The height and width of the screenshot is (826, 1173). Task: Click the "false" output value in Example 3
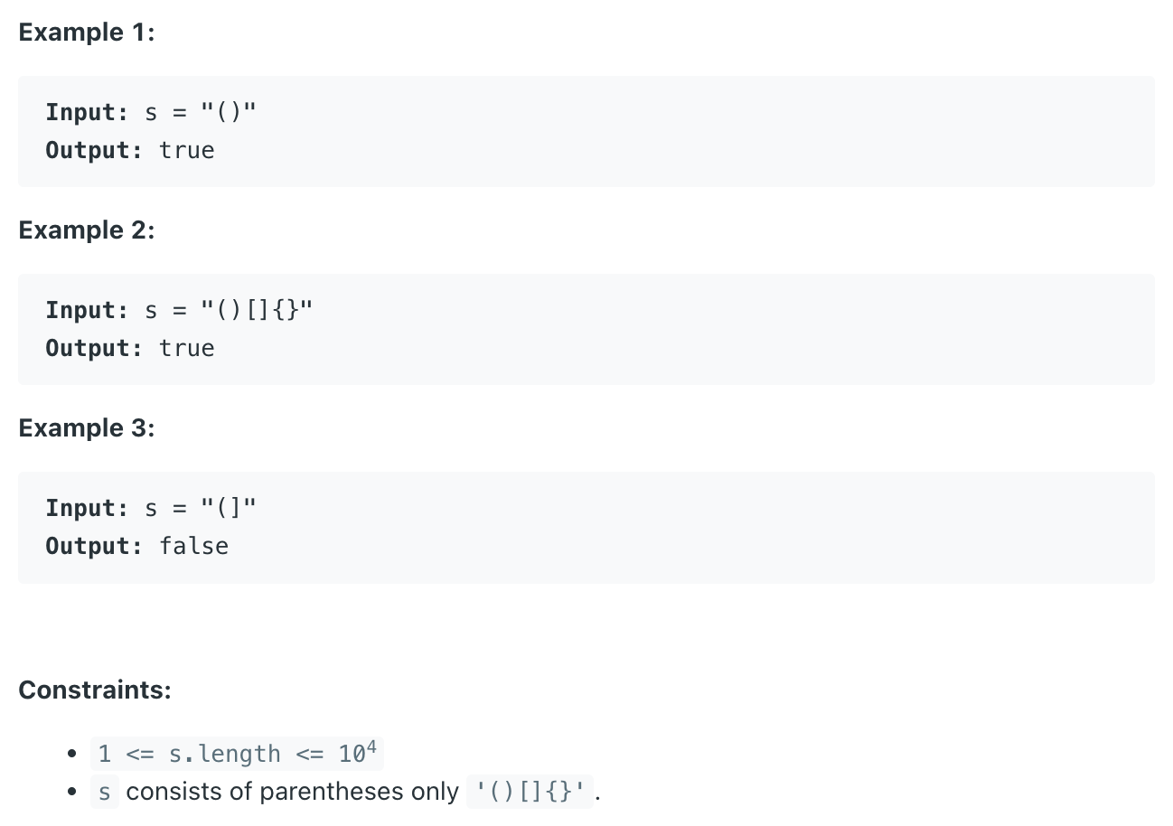(194, 546)
